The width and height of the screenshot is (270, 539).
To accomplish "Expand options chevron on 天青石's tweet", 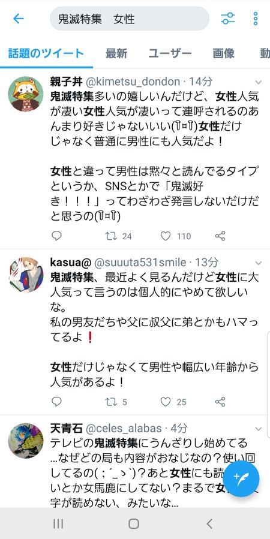I will [259, 429].
